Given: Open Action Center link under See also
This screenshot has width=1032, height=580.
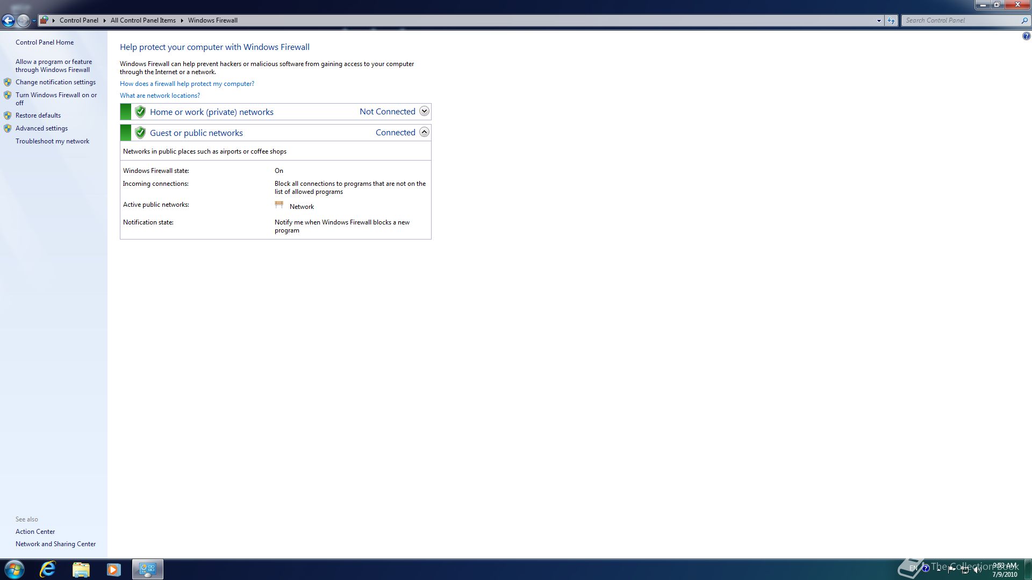Looking at the screenshot, I should click(35, 532).
